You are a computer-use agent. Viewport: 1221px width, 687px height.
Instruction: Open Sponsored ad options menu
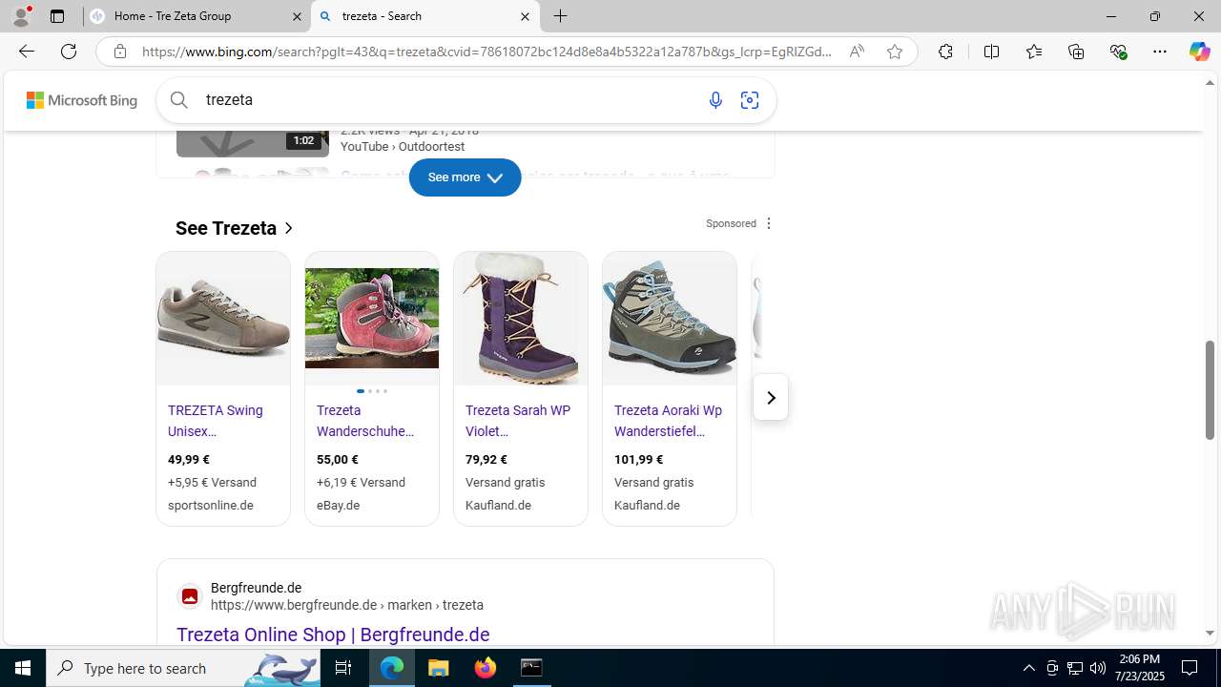point(769,223)
